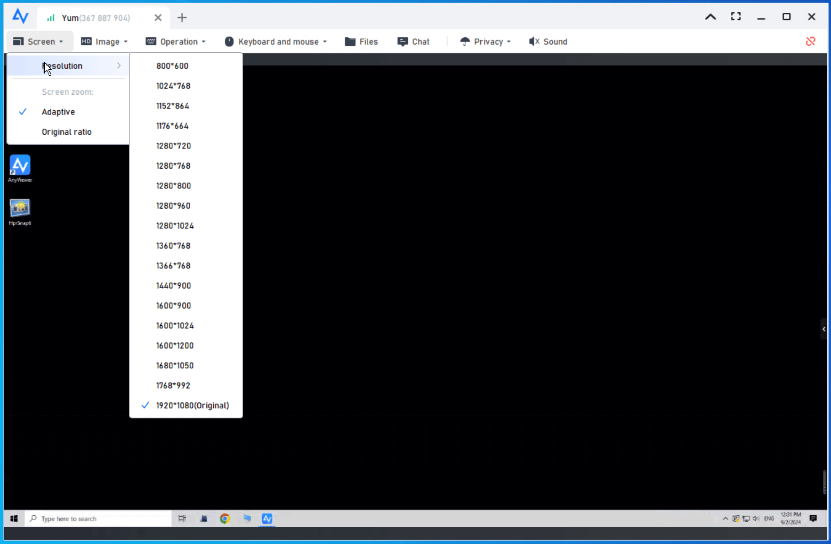Image resolution: width=831 pixels, height=544 pixels.
Task: Select 1280*1024 in the resolution list
Action: point(186,226)
